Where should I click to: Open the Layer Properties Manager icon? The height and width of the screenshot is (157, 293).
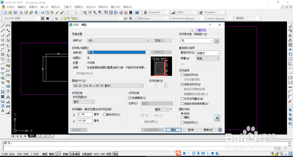[x=56, y=18]
